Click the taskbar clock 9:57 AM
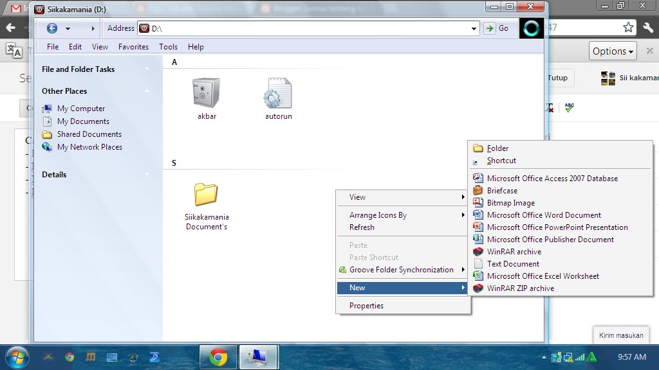Image resolution: width=659 pixels, height=370 pixels. pos(632,357)
